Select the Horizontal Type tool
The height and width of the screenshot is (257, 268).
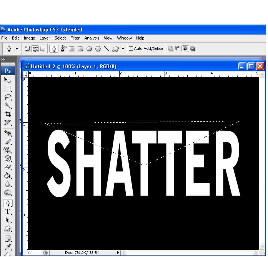(7, 211)
